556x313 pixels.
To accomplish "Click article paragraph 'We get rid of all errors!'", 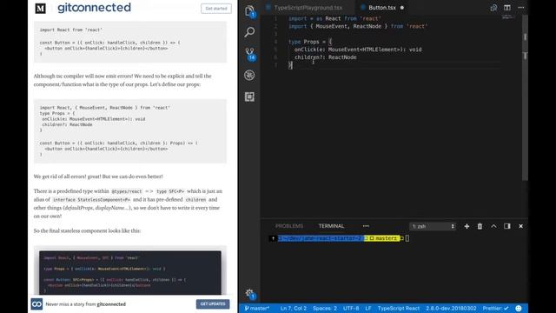I will click(x=98, y=176).
